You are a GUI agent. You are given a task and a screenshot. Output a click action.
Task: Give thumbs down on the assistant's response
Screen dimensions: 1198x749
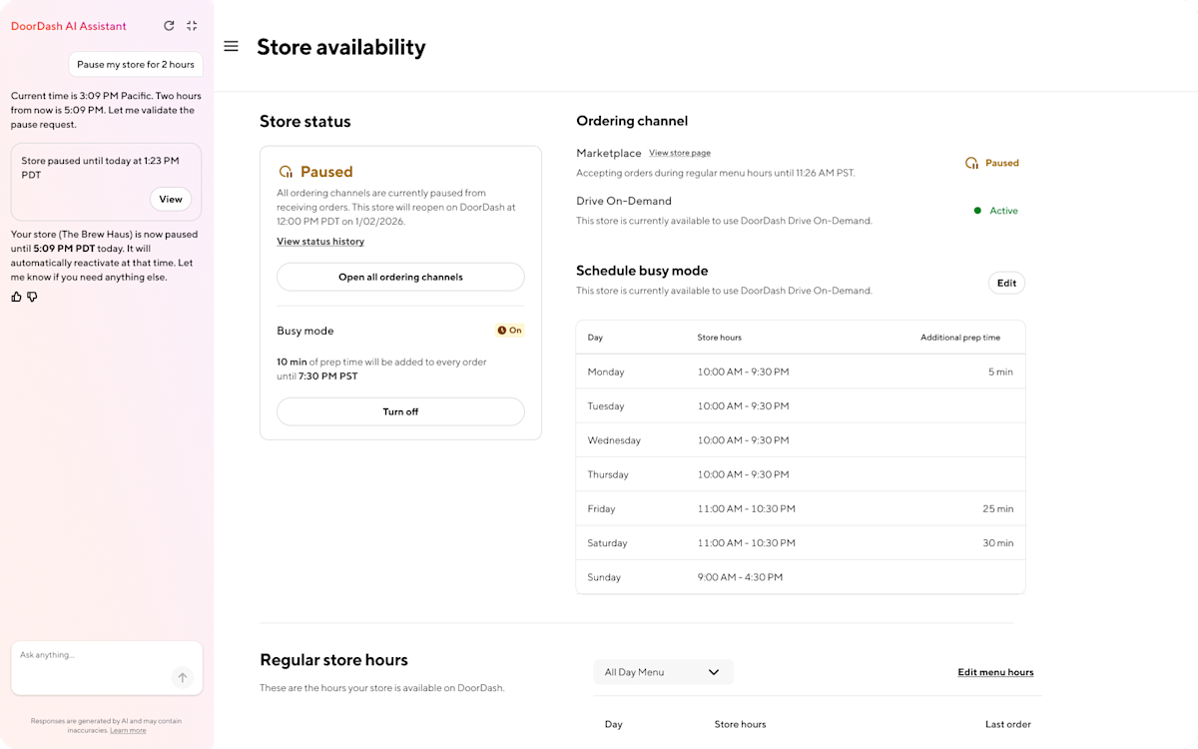pos(32,297)
